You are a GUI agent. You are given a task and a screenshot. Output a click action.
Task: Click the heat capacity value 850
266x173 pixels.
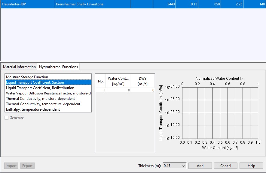point(209,4)
